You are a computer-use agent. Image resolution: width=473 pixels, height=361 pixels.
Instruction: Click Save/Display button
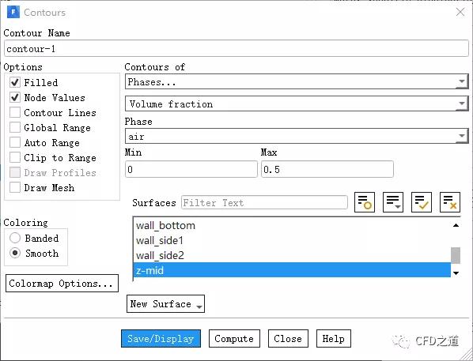(x=161, y=338)
